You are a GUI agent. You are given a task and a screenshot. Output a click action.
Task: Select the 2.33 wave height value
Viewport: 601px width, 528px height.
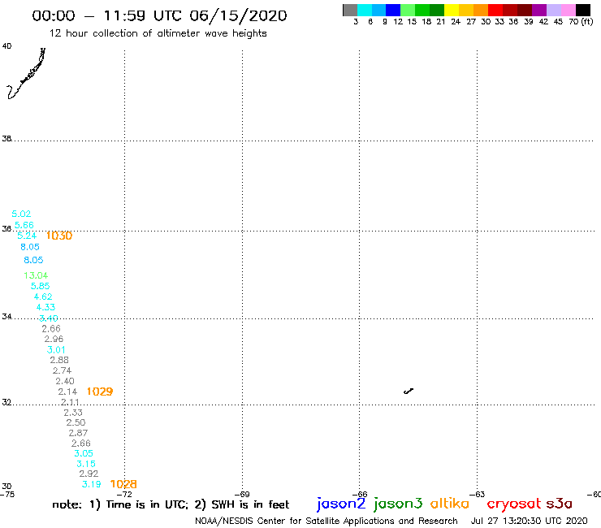(x=73, y=413)
